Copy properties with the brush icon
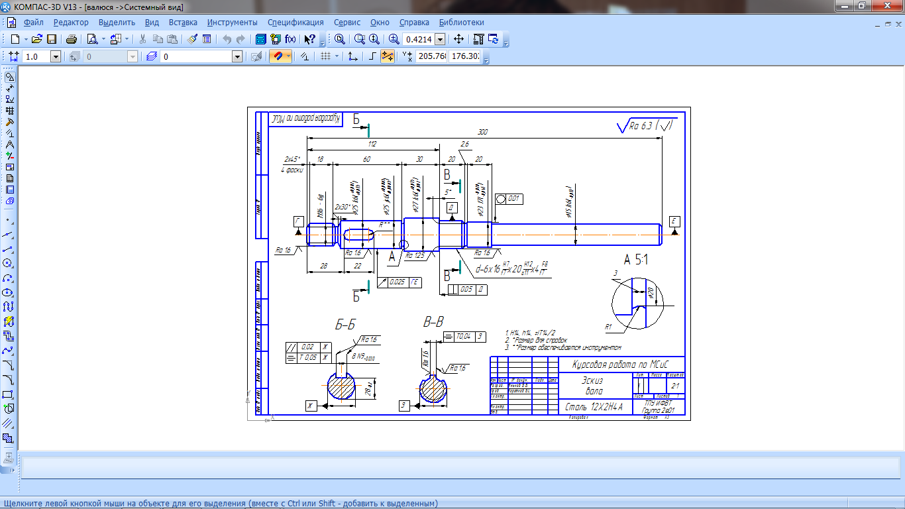 (193, 39)
